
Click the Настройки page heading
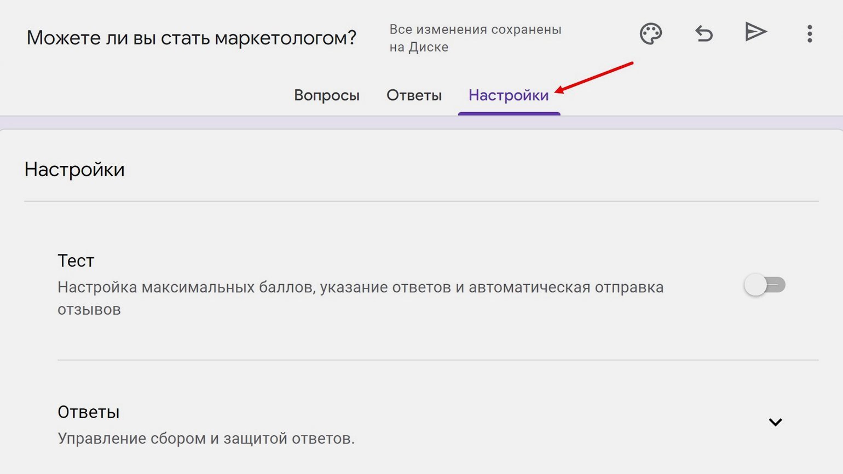(74, 170)
